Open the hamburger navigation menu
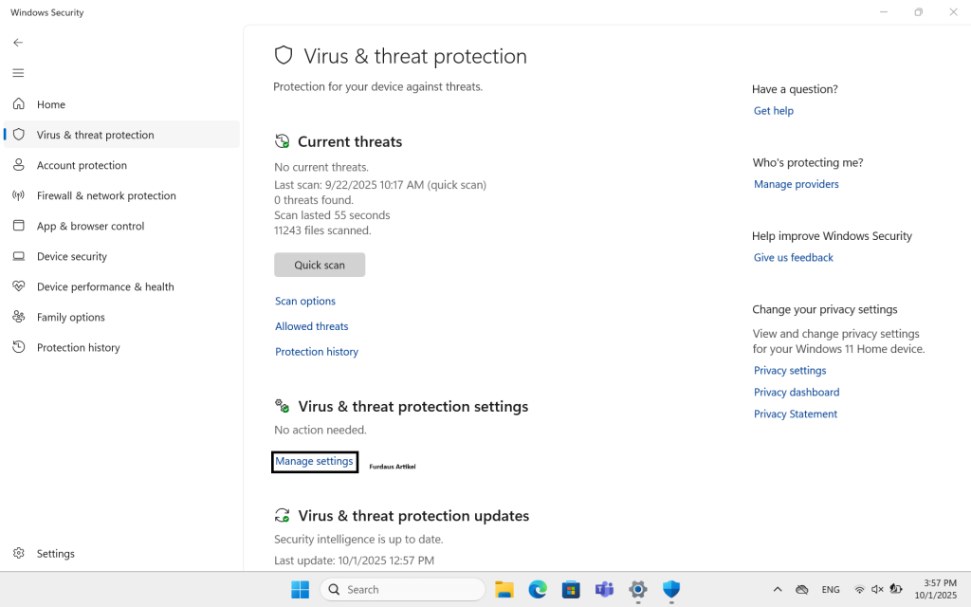The height and width of the screenshot is (607, 971). (18, 73)
